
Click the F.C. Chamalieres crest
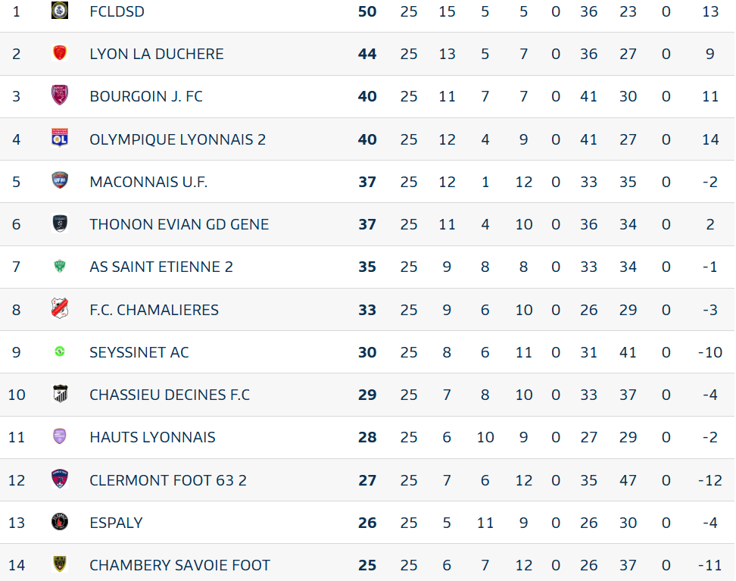(x=60, y=308)
